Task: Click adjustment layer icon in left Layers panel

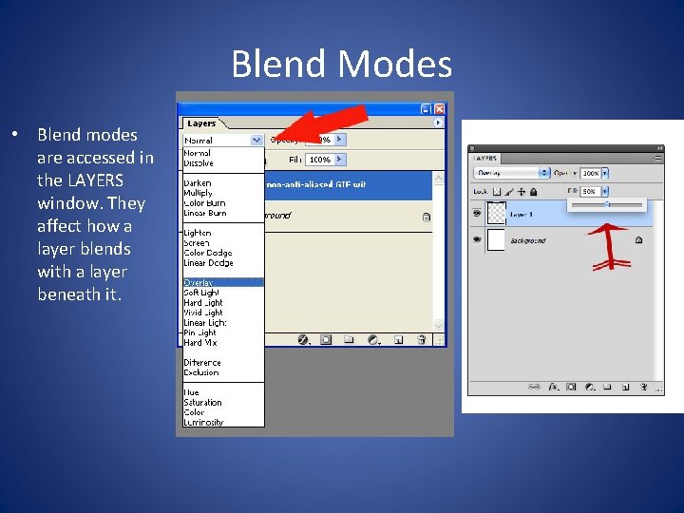Action: point(373,339)
